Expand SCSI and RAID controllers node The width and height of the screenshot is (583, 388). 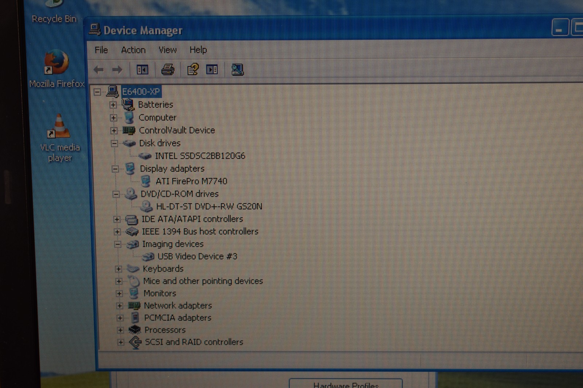pos(121,342)
